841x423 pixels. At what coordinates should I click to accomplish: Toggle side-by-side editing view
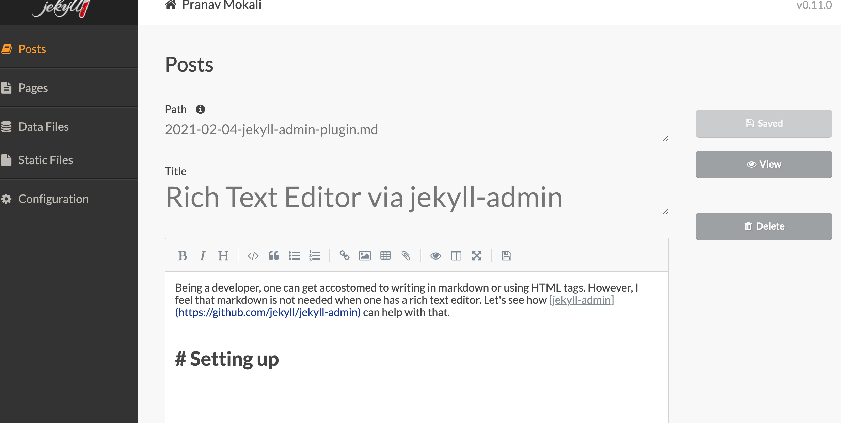pos(456,256)
